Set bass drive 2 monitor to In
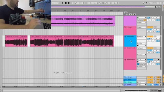 click(x=138, y=64)
